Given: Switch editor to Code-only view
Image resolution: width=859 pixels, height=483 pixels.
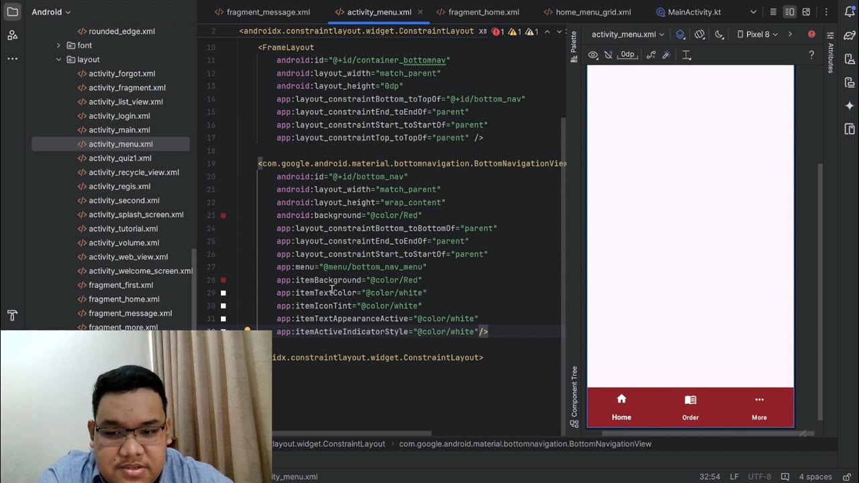Looking at the screenshot, I should [x=773, y=12].
